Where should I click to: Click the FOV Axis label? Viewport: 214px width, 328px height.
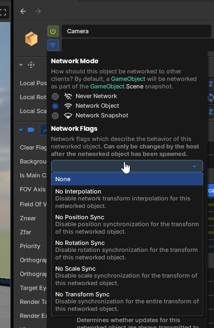point(33,189)
